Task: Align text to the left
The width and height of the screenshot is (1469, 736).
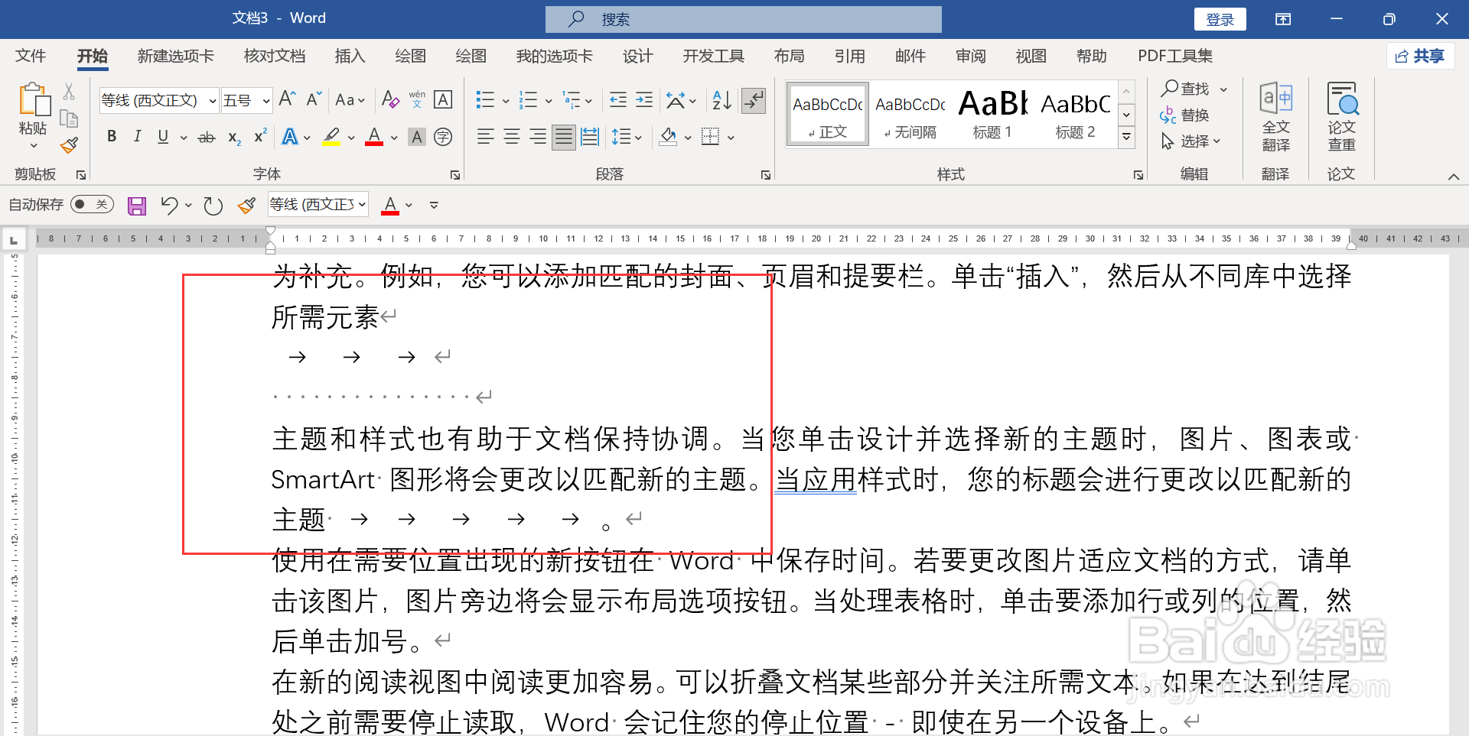Action: (485, 138)
